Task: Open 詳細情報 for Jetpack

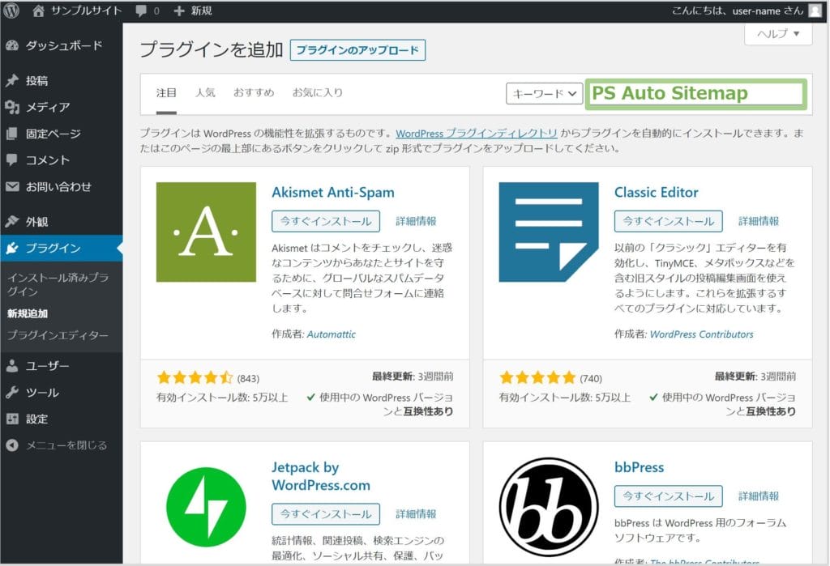Action: coord(416,513)
